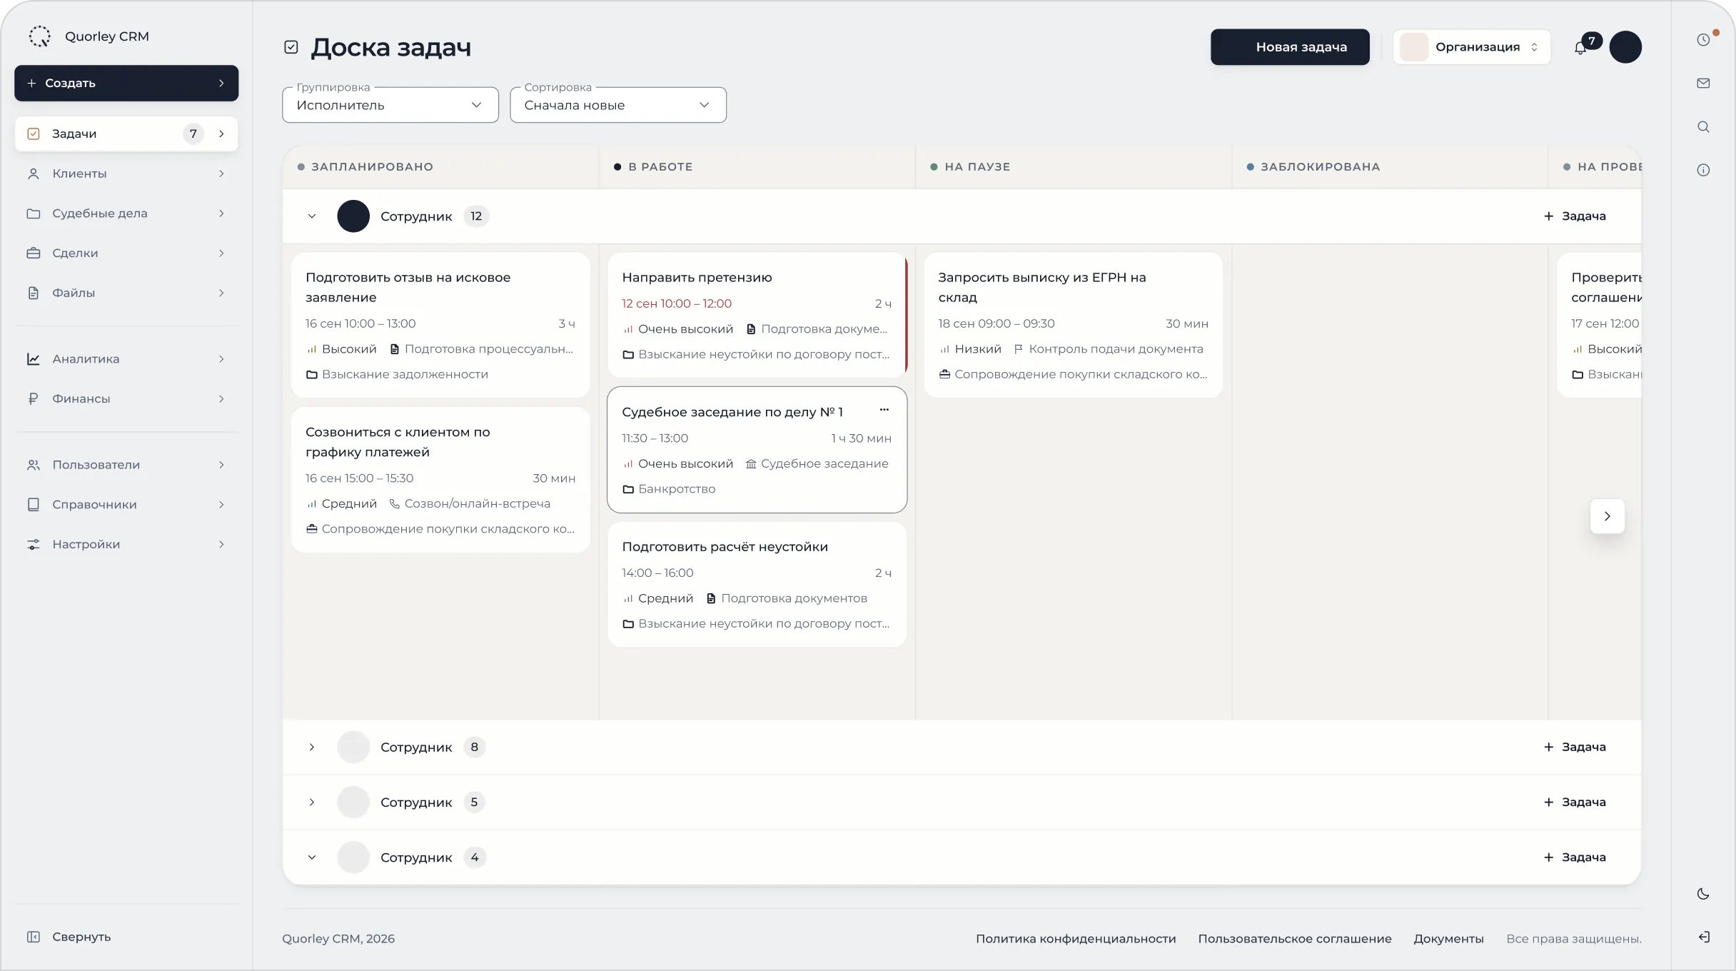Open the three-dots menu on Судебное заседание card
This screenshot has height=971, width=1736.
pos(884,410)
